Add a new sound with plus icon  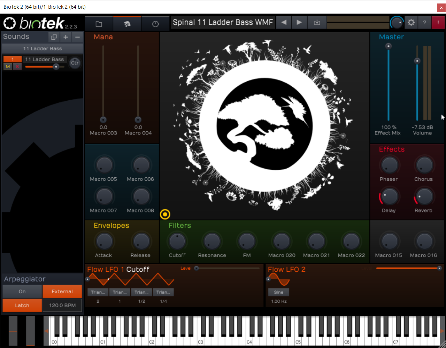click(x=66, y=37)
